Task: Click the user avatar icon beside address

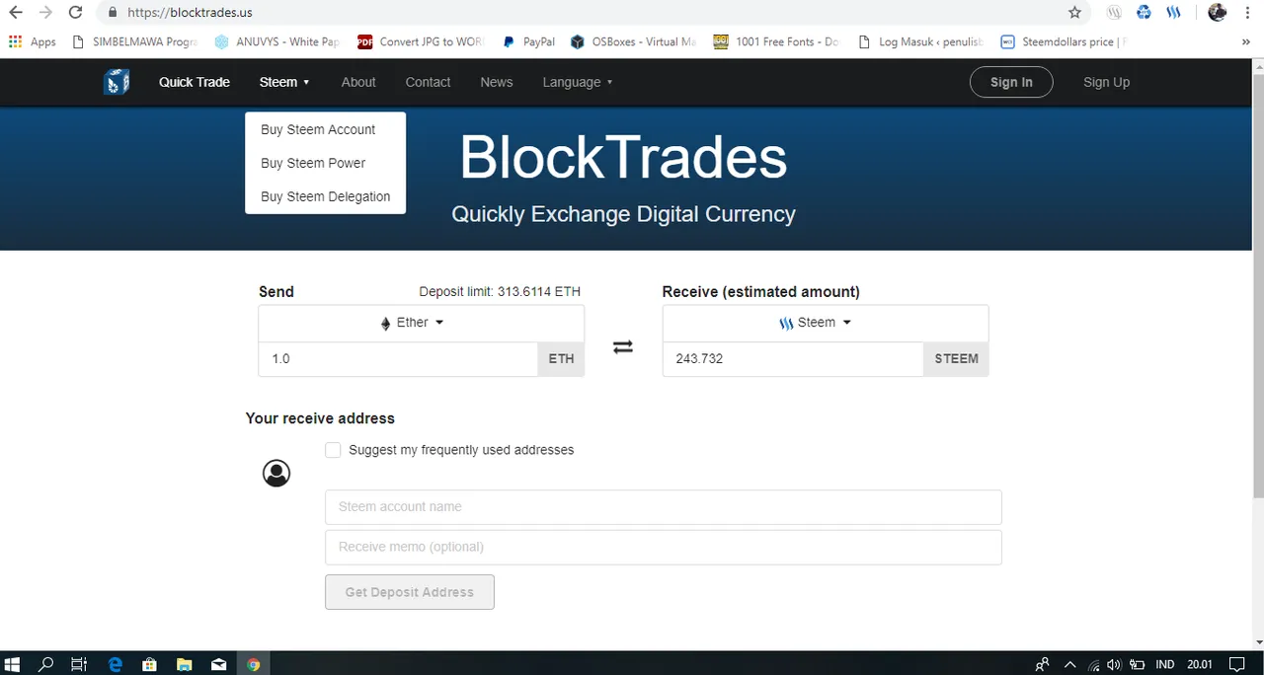Action: click(x=276, y=474)
